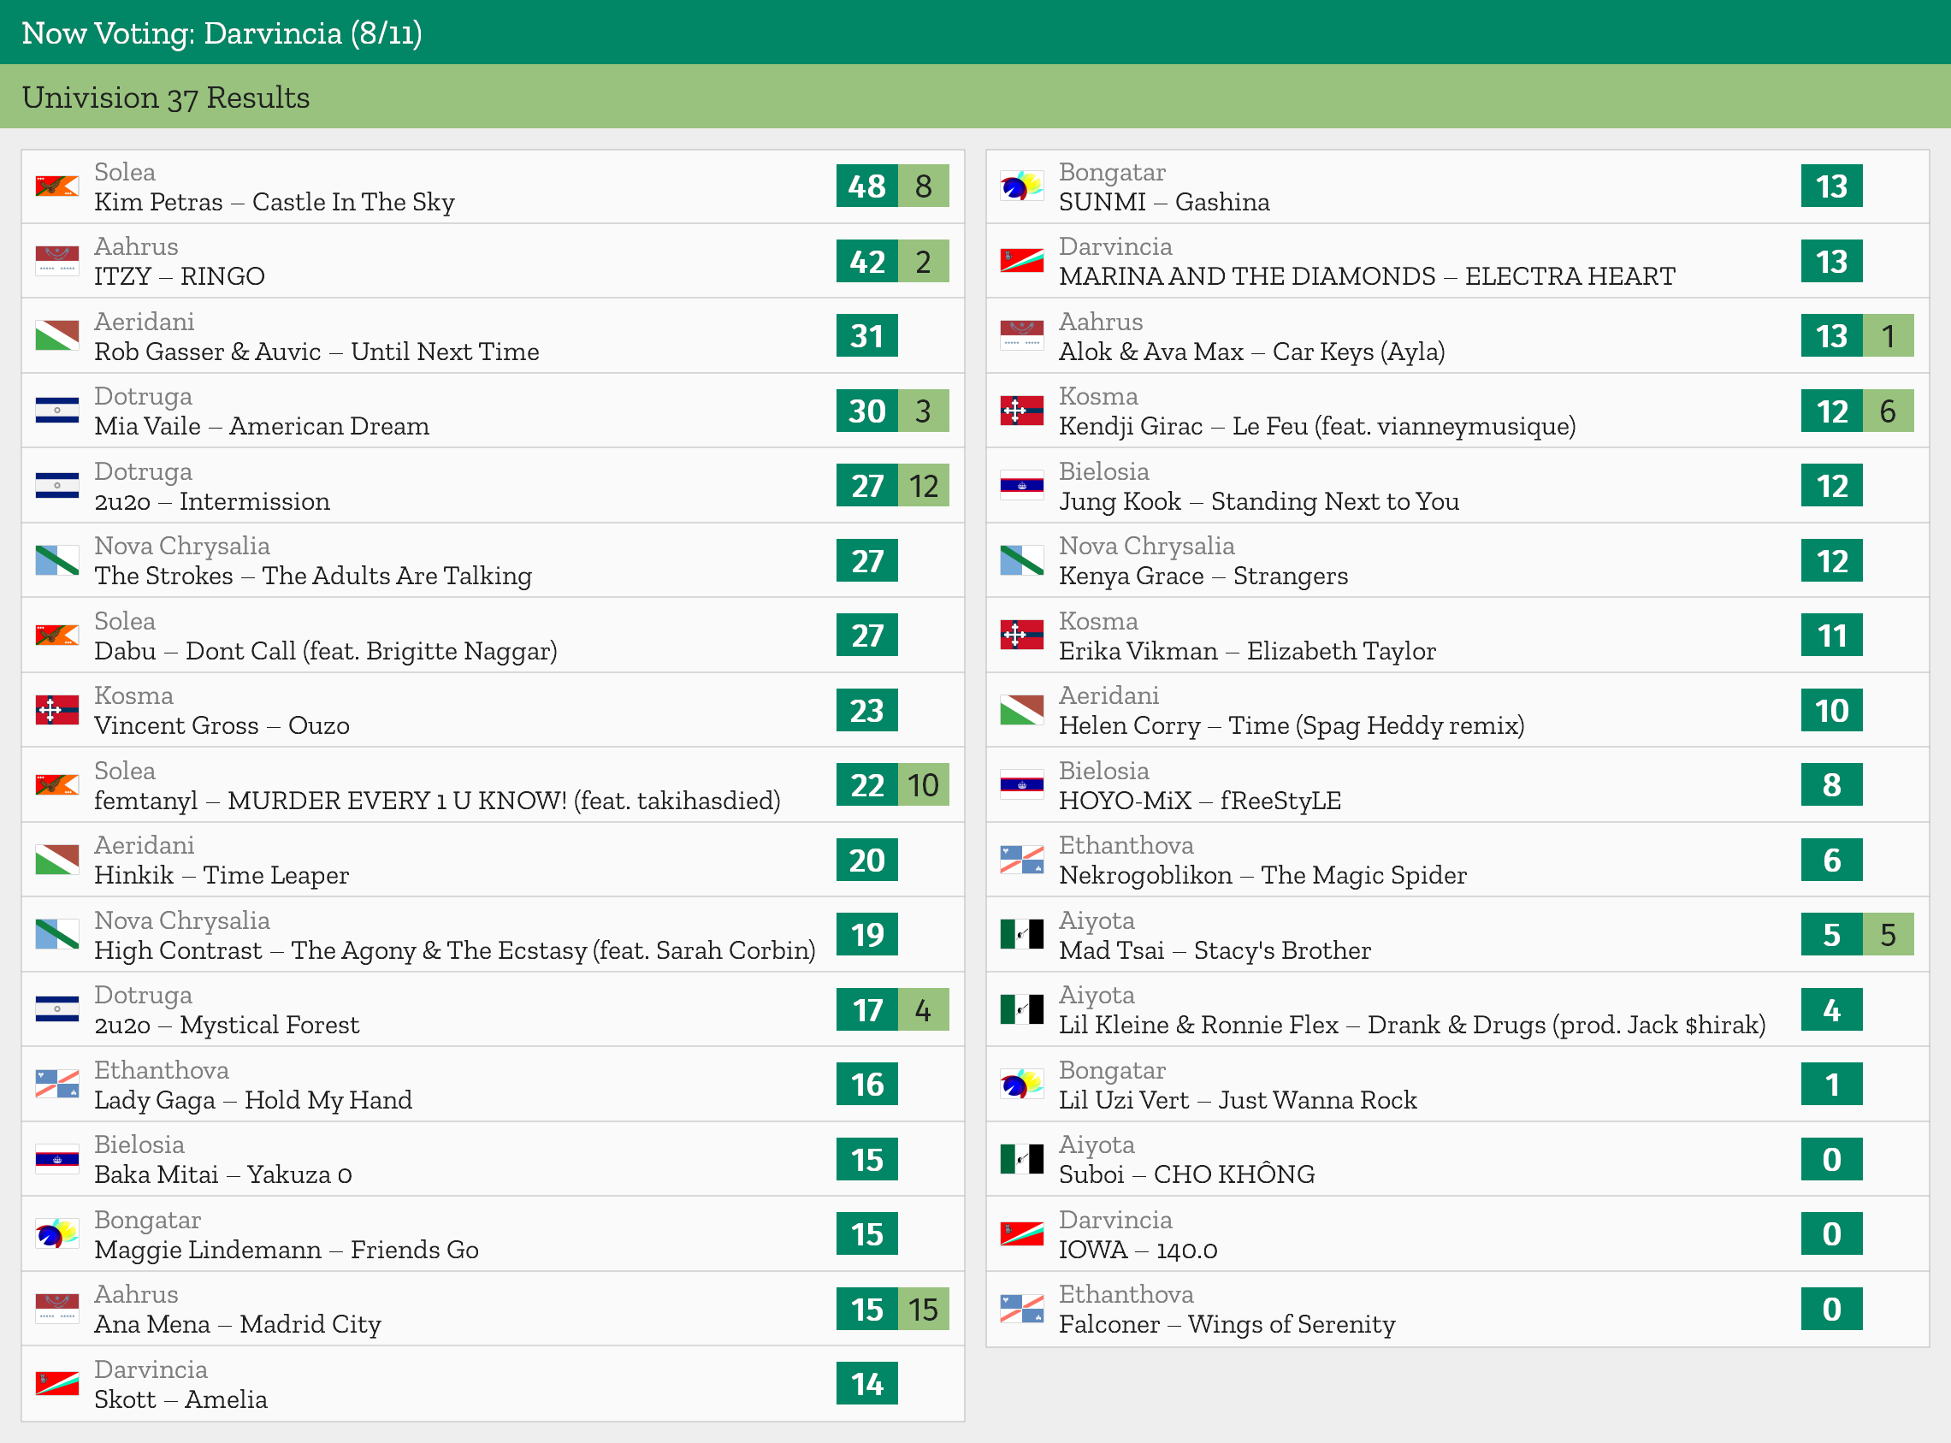Click the 'Now Voting: Darvincia (8/11)' header
1951x1443 pixels.
click(x=222, y=33)
